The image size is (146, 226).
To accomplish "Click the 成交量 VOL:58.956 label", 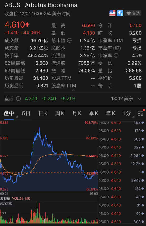I will coord(15,198).
